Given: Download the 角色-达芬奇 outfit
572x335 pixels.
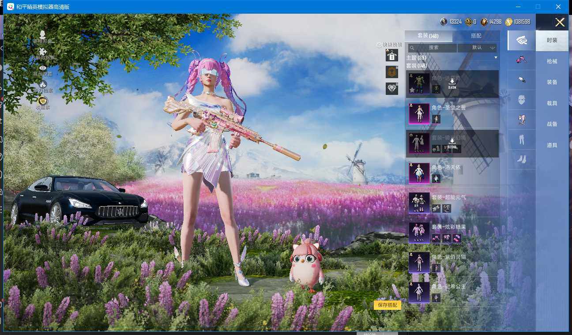Looking at the screenshot, I should pos(452,83).
